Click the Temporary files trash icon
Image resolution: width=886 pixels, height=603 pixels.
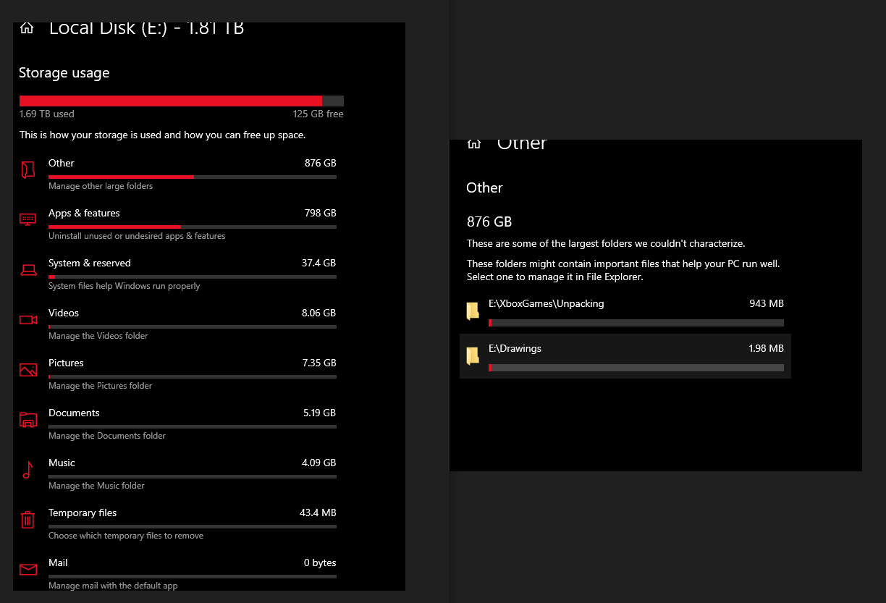click(x=28, y=520)
